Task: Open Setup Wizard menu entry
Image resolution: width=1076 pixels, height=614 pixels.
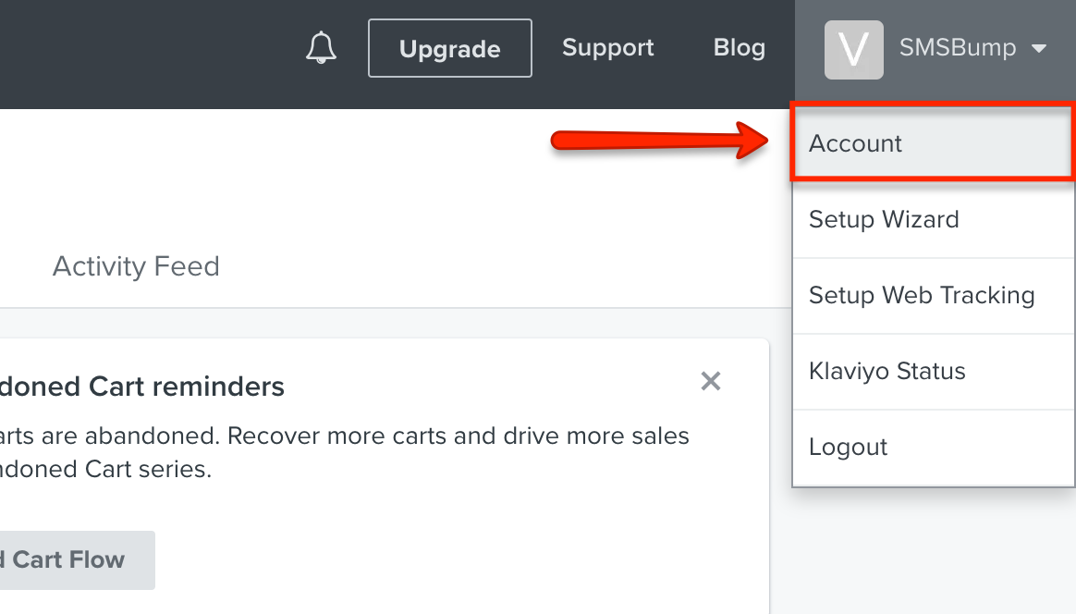Action: [x=934, y=220]
